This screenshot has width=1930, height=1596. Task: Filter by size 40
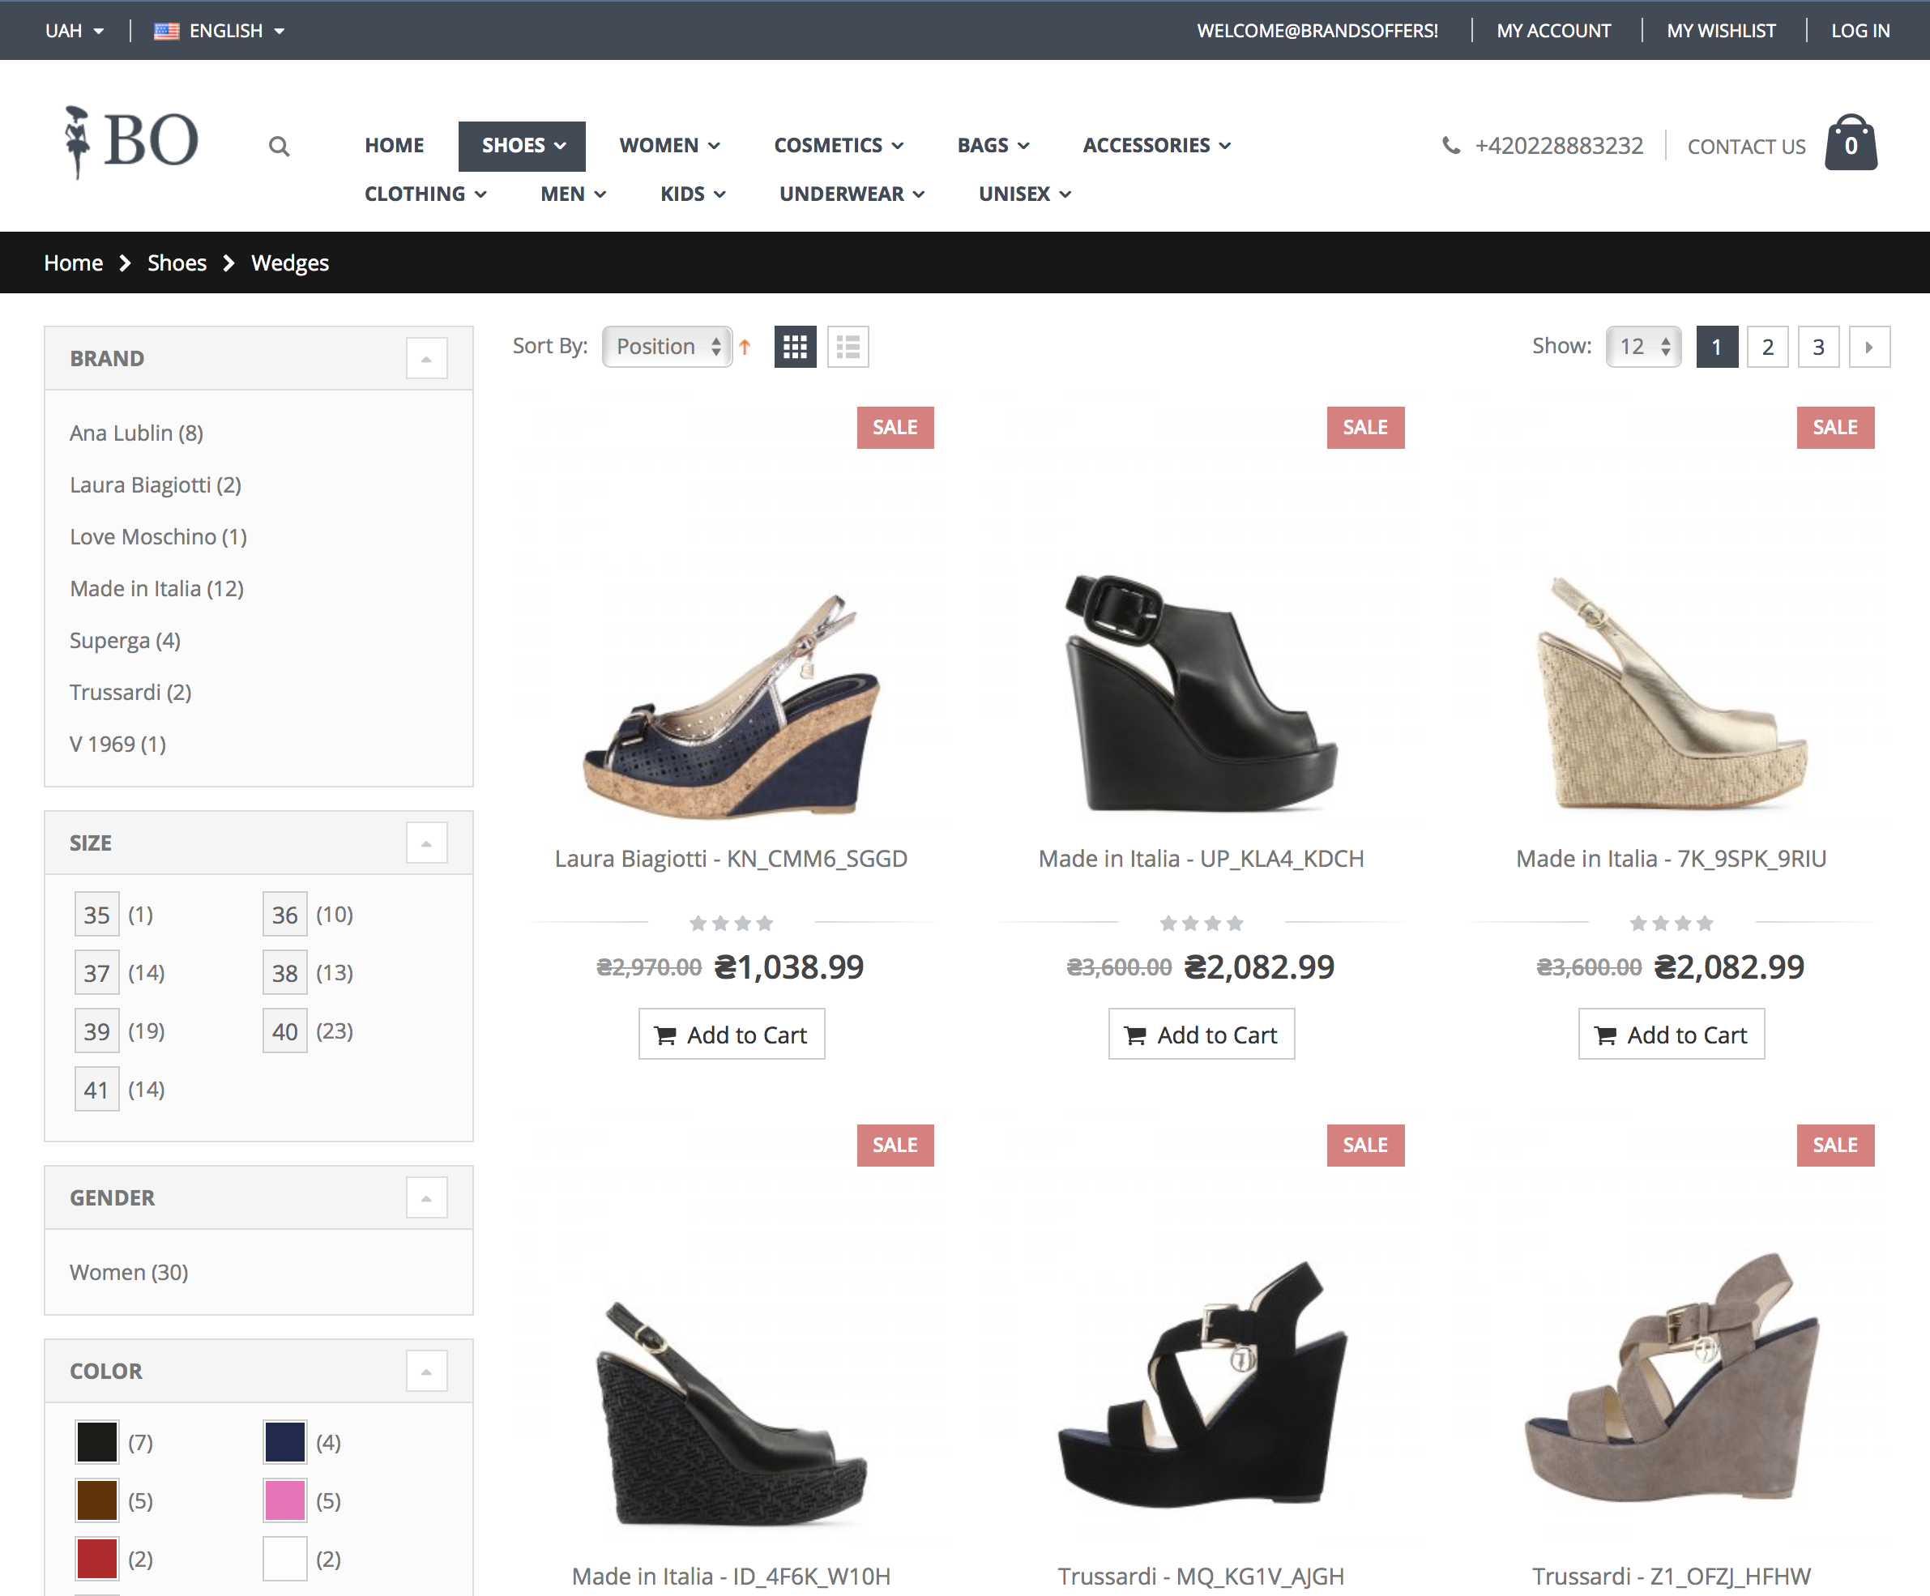pyautogui.click(x=285, y=1031)
